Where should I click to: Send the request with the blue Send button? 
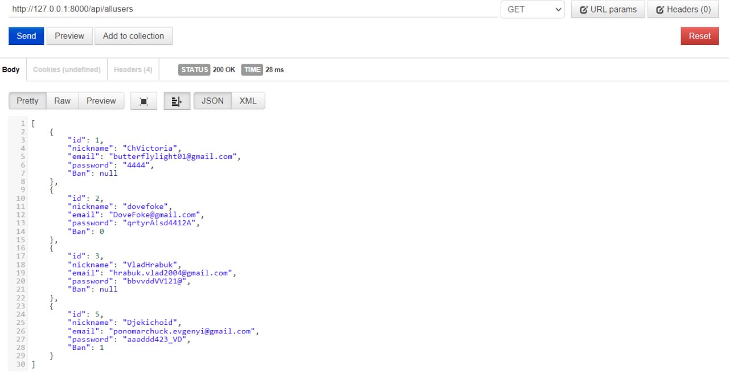coord(26,36)
